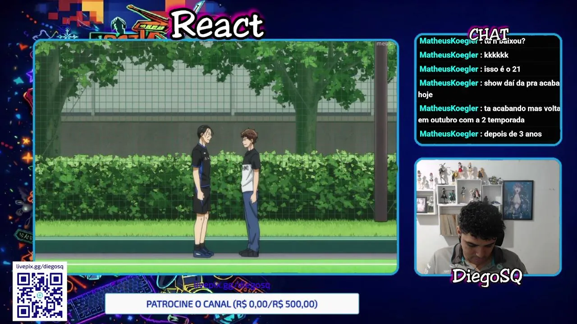Click MatheusKoegler username beside "kkkkkk"
This screenshot has height=324, width=577.
click(449, 55)
